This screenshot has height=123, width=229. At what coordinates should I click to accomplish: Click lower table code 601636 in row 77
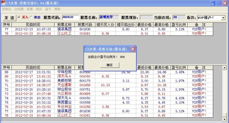coord(85,111)
